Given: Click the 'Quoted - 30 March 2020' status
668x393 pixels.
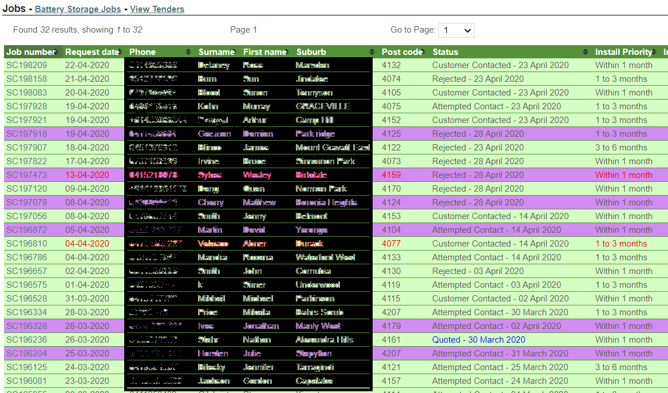Looking at the screenshot, I should coord(479,340).
